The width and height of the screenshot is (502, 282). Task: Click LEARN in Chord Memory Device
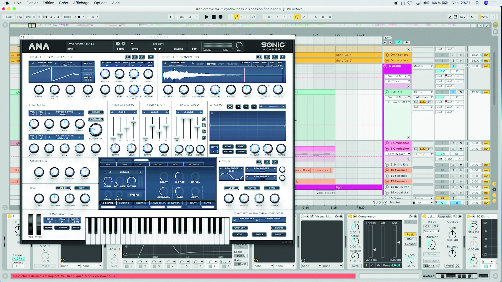[x=279, y=228]
